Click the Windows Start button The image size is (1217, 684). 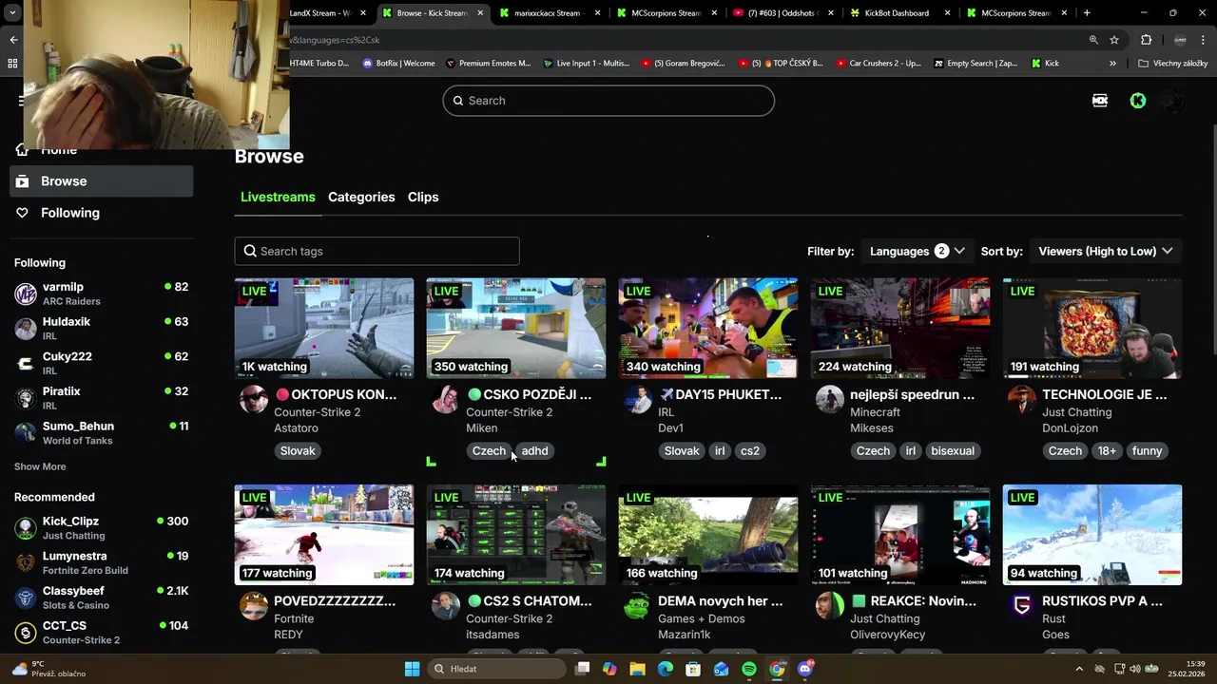[x=412, y=669]
